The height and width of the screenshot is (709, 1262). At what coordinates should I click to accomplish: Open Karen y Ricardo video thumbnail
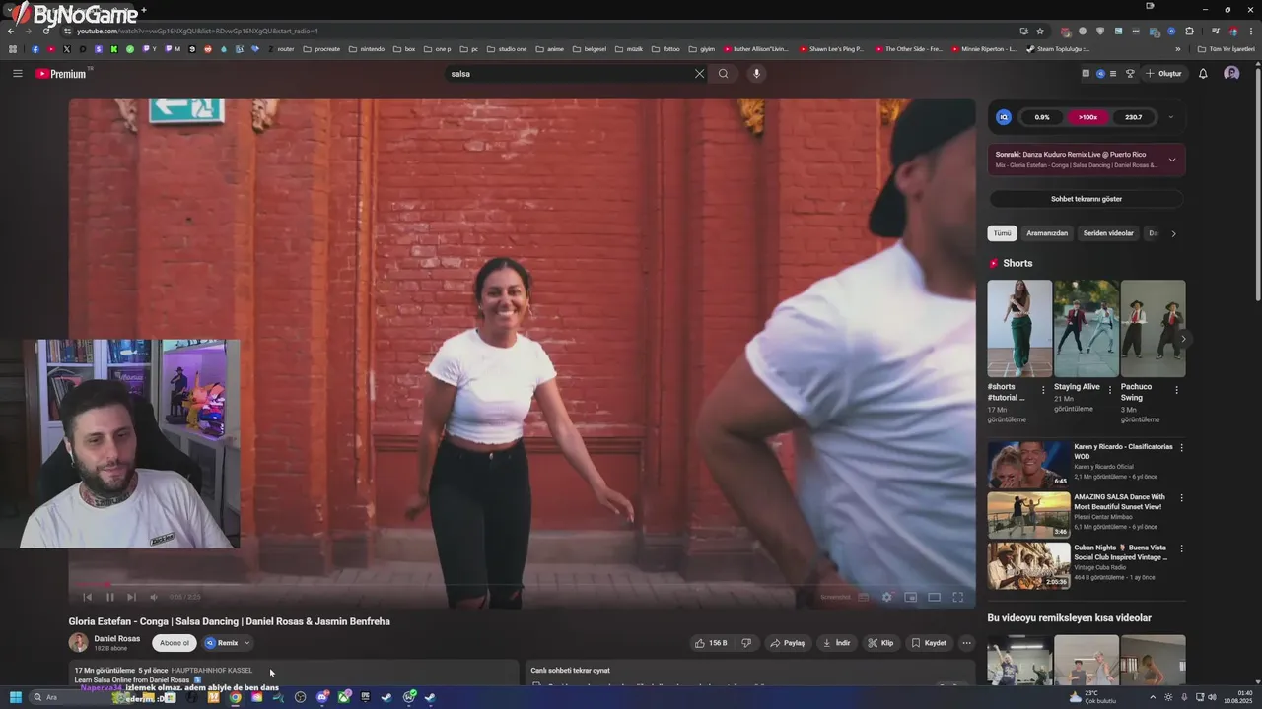(x=1028, y=464)
